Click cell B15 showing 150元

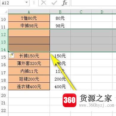(60, 56)
